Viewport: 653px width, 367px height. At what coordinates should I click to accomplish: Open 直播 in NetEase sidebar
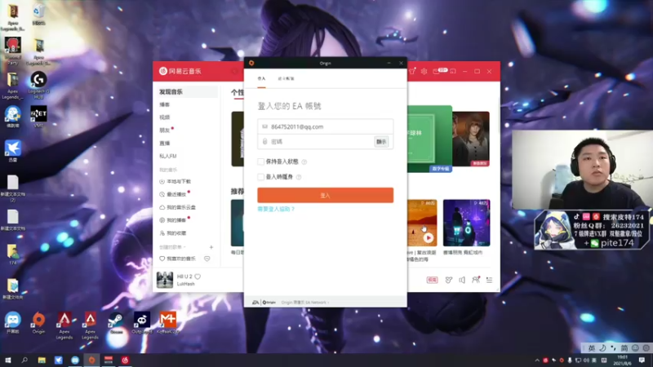click(165, 144)
